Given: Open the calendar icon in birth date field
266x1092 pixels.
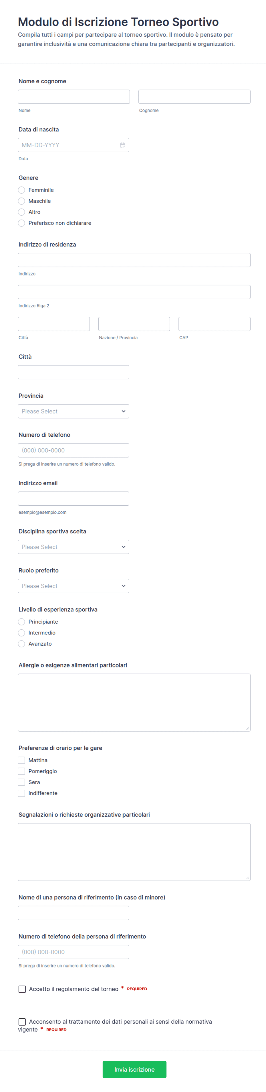Looking at the screenshot, I should [122, 145].
